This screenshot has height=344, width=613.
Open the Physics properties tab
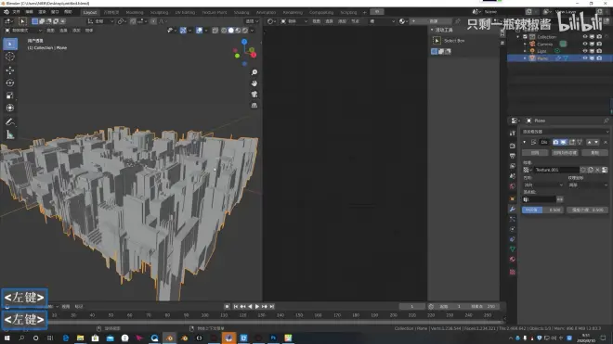(513, 229)
